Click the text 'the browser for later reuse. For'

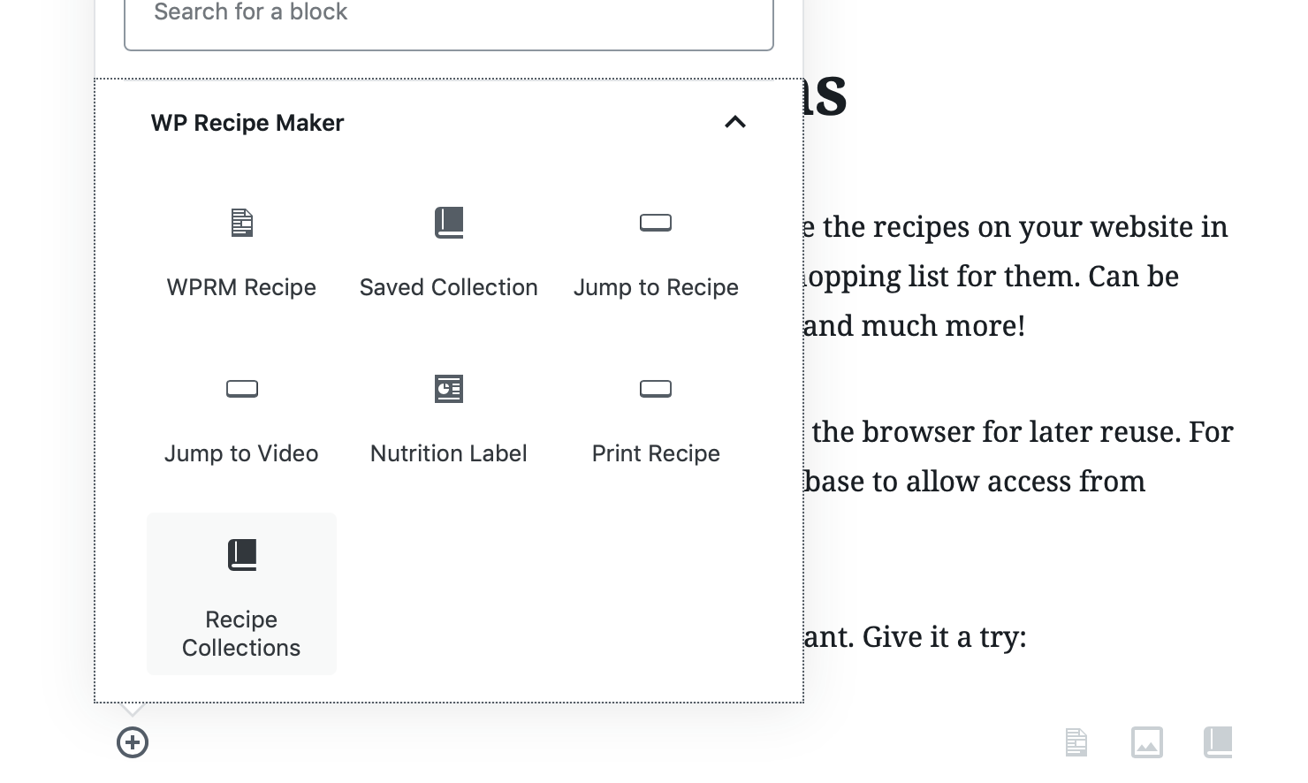click(x=1023, y=432)
